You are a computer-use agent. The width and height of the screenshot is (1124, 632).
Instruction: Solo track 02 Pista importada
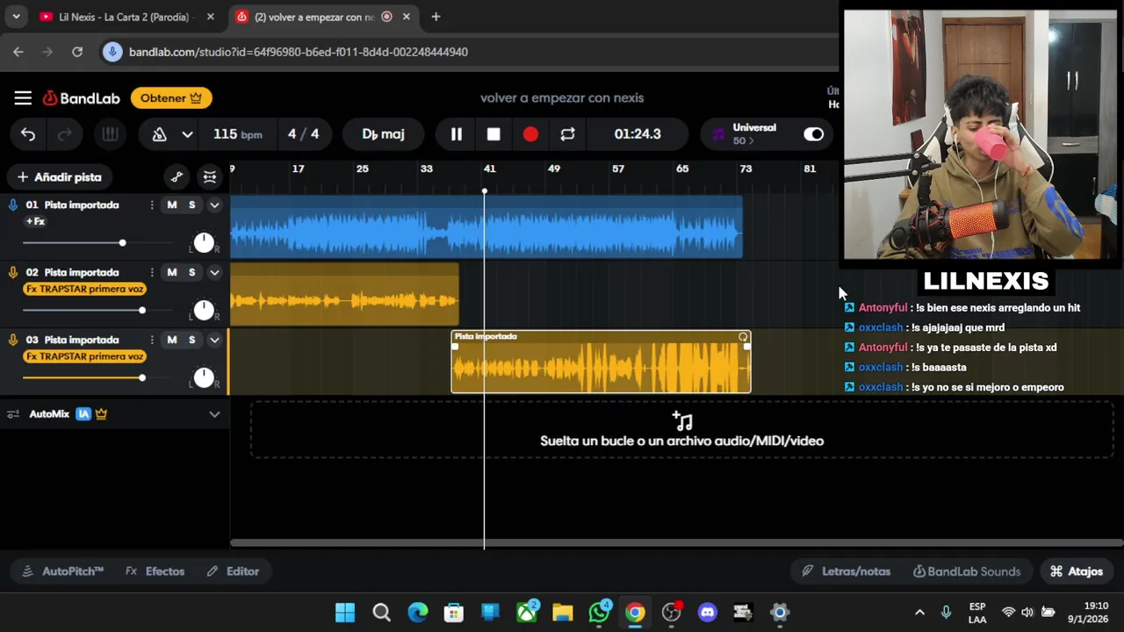191,272
